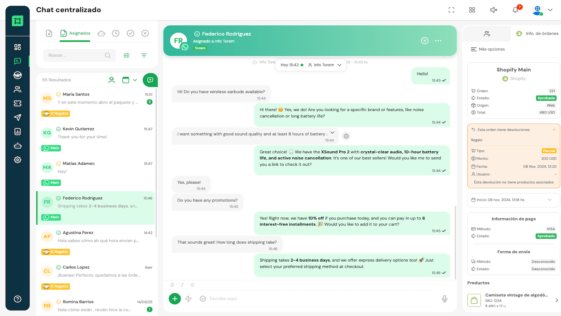Open the bots section in the sidebar

18,146
